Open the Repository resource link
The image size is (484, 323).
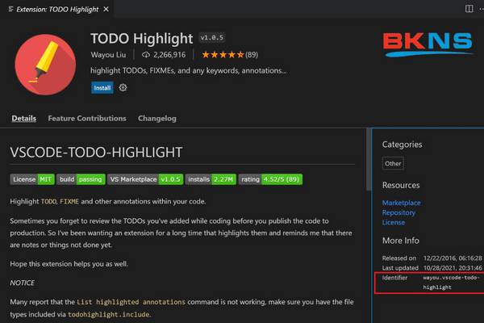(x=398, y=212)
